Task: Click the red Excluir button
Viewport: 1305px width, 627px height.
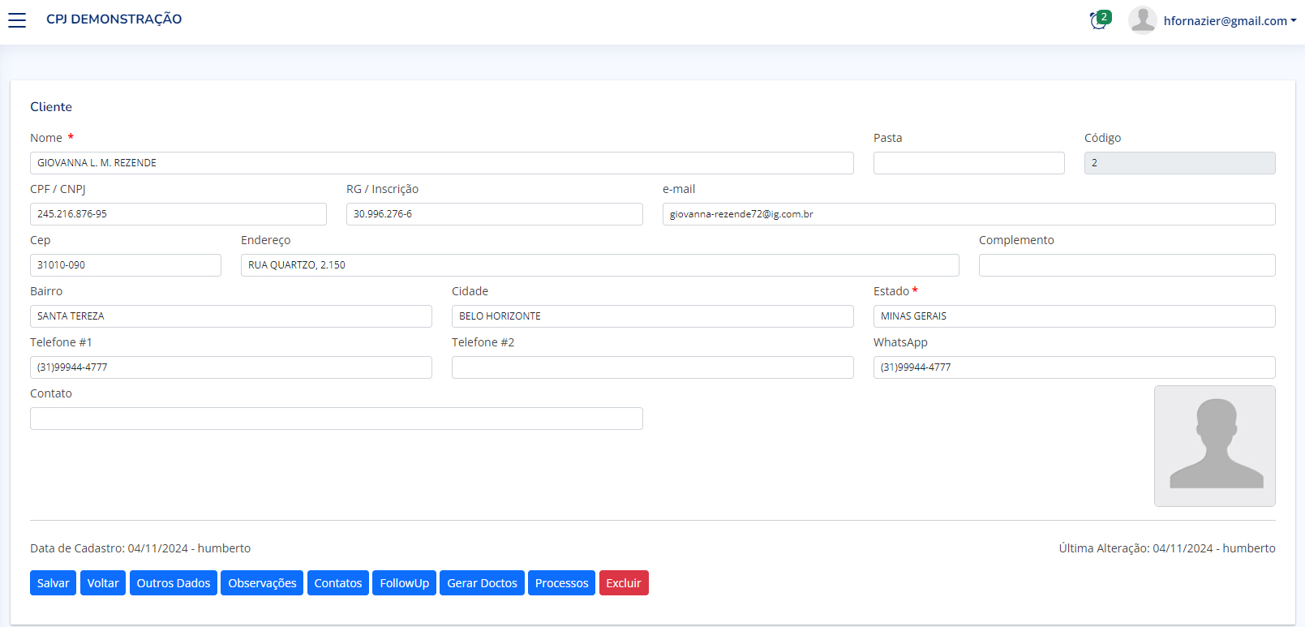Action: [x=623, y=583]
